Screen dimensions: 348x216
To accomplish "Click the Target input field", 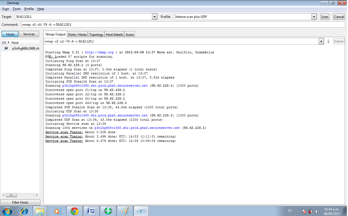I will click(83, 17).
